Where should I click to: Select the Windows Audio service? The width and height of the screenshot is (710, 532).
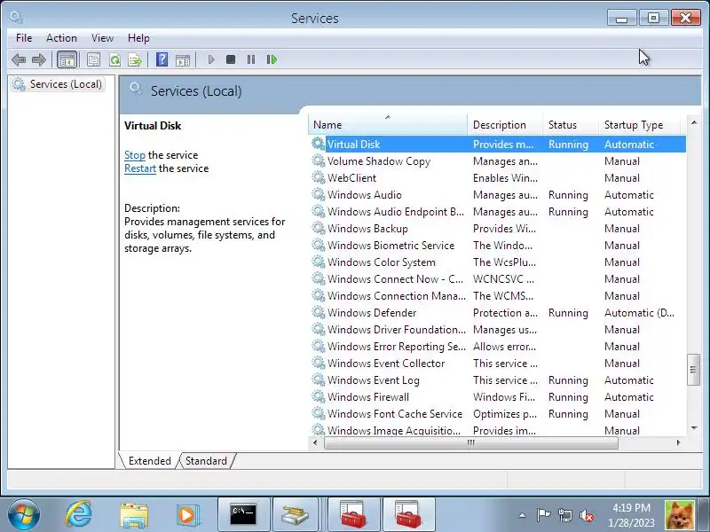pyautogui.click(x=497, y=195)
